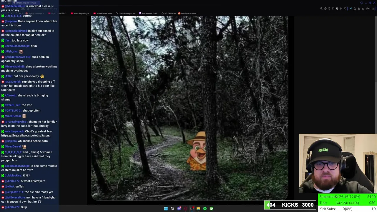Click username watchinyoback in chat

[14, 131]
